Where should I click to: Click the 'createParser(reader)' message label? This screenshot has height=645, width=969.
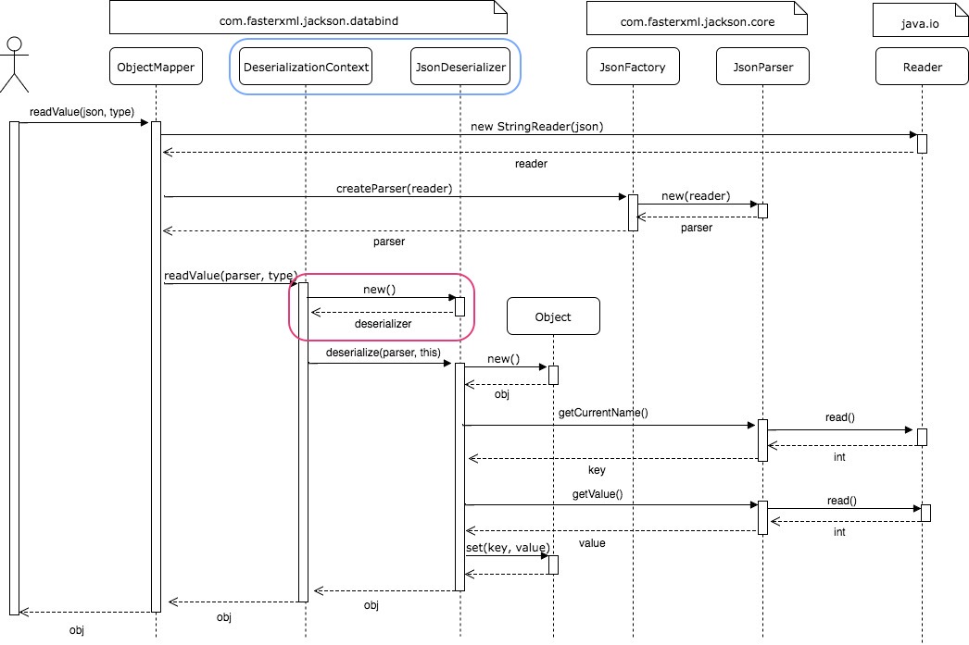pos(395,188)
